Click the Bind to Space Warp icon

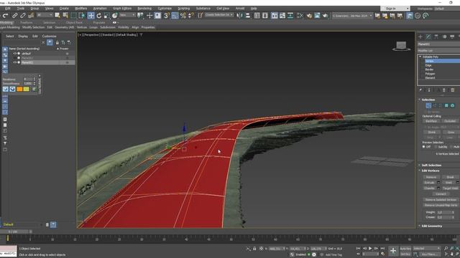pyautogui.click(x=31, y=16)
